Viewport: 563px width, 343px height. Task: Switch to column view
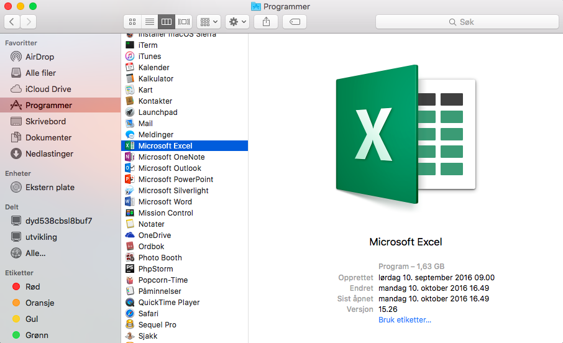click(x=167, y=22)
